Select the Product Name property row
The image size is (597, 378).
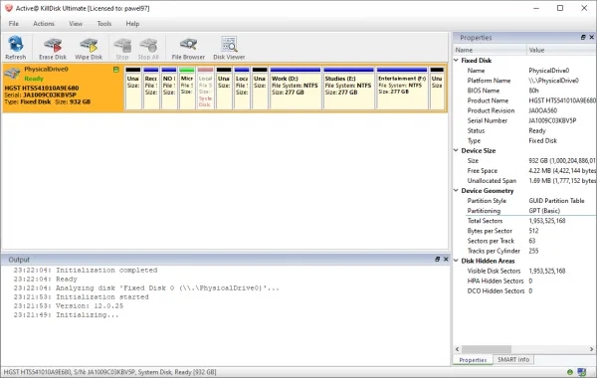(524, 100)
